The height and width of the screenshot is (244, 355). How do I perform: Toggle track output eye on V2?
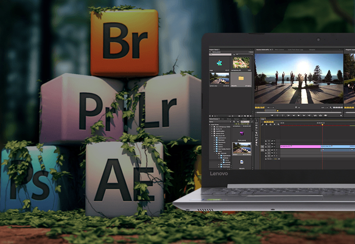coord(274,144)
